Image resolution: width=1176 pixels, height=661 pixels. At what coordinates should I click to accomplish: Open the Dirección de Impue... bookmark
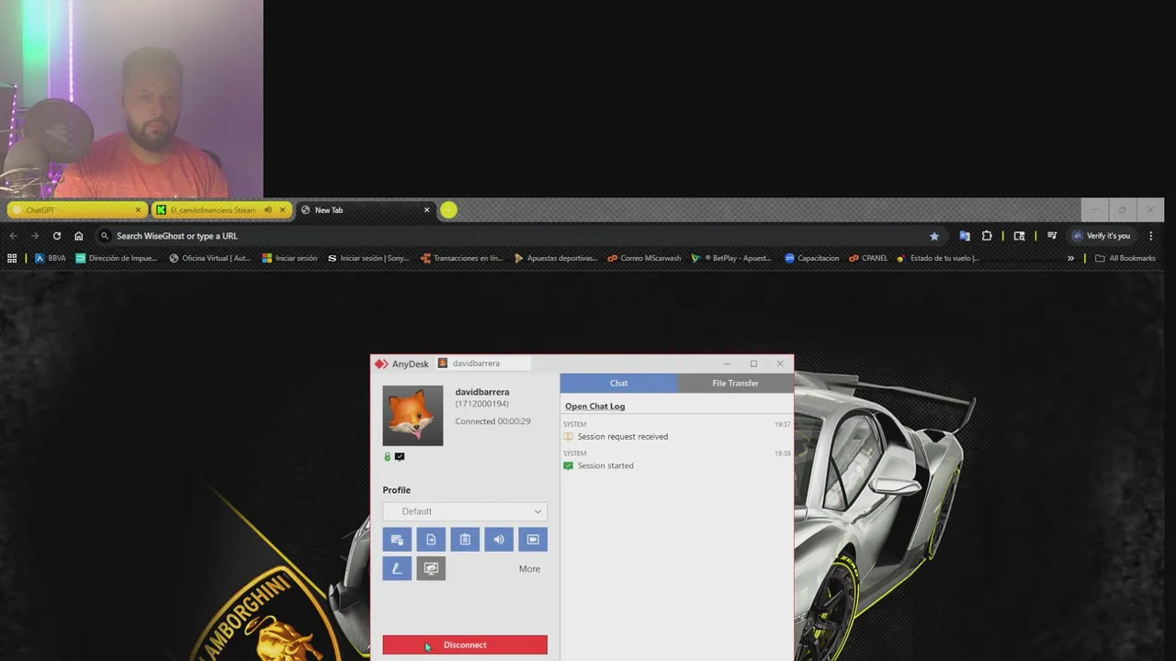117,258
